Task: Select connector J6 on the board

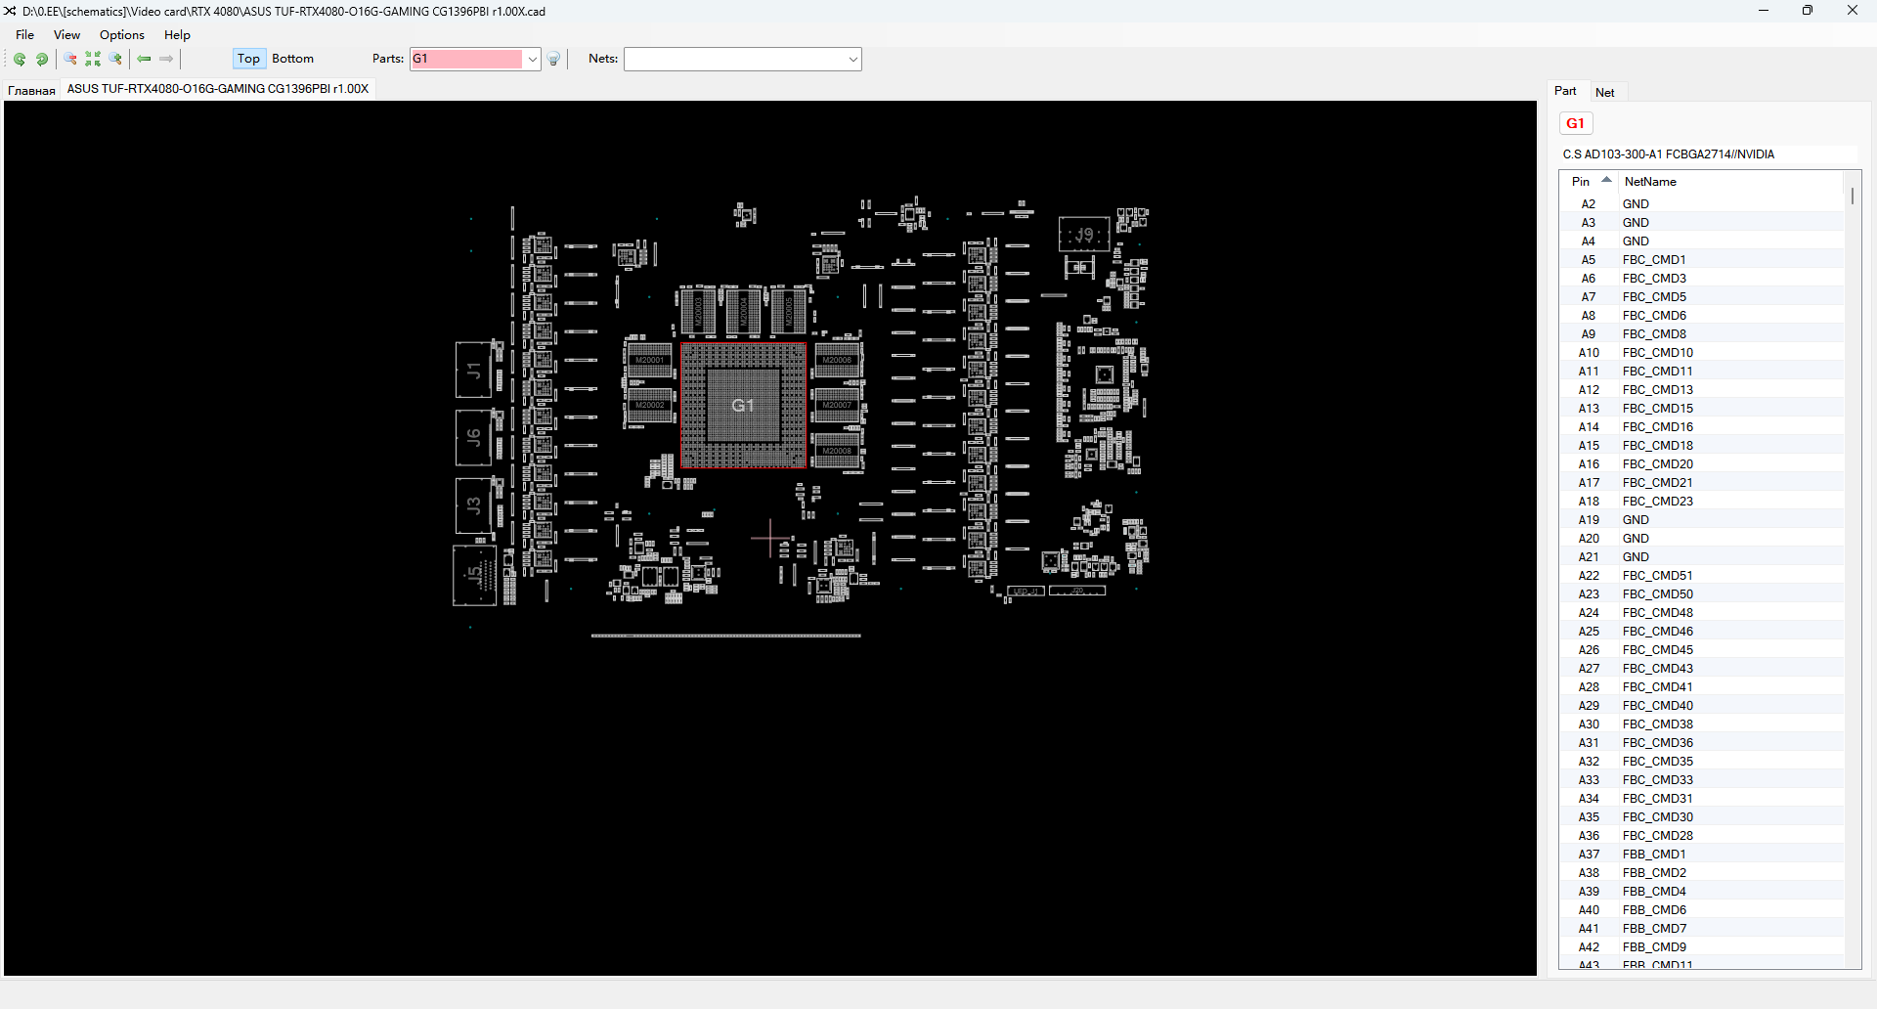Action: (x=474, y=437)
